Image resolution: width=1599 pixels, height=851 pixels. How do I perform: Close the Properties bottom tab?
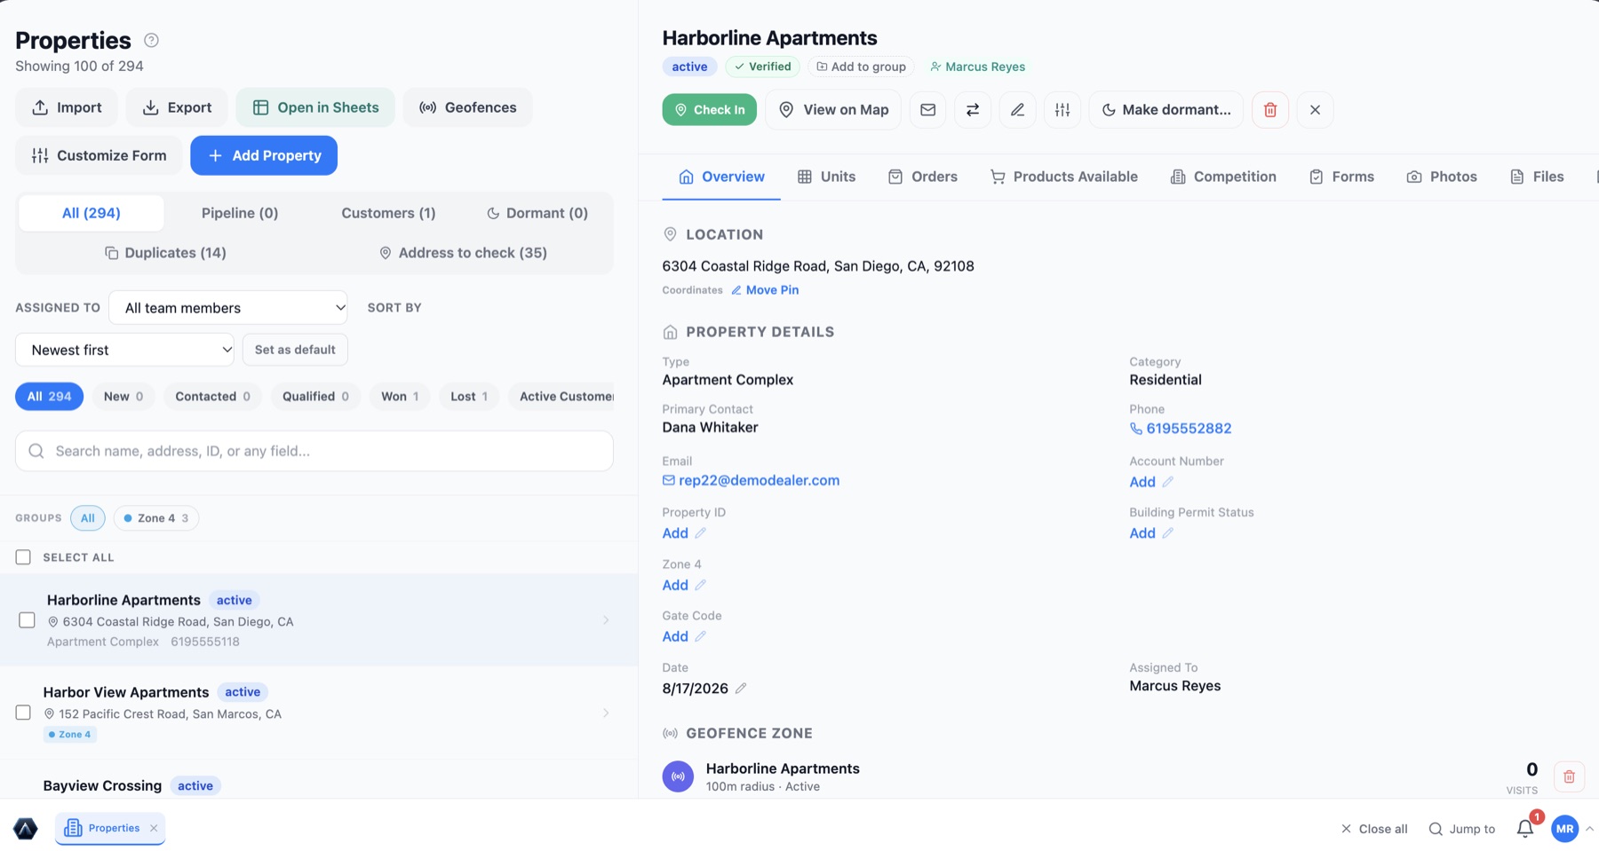(154, 828)
